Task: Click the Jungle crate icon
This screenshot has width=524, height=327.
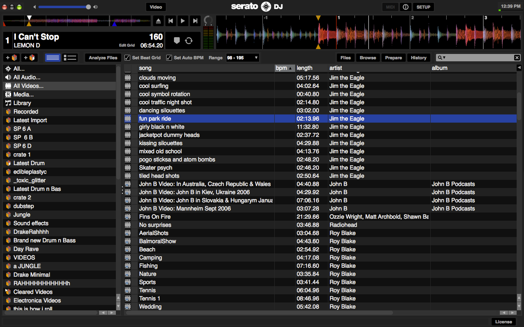Action: coord(8,215)
